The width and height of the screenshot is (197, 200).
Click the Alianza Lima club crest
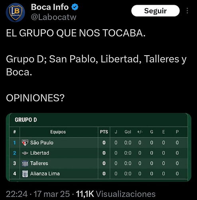click(25, 174)
